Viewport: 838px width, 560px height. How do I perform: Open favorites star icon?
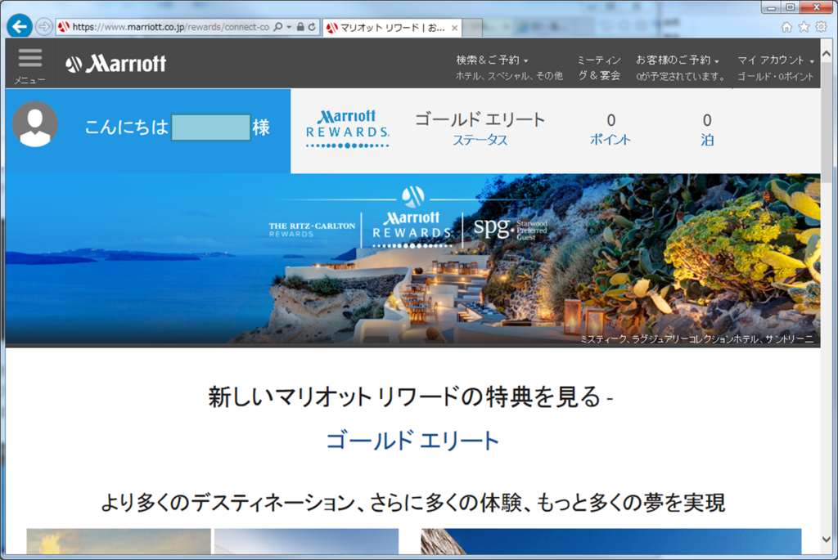804,27
